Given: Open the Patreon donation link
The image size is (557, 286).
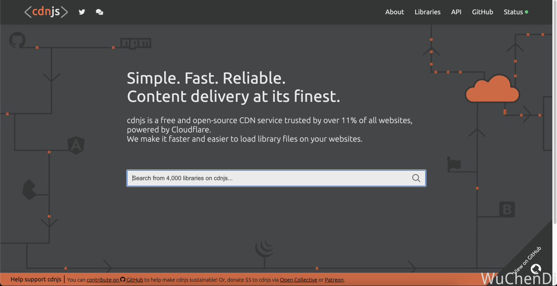Looking at the screenshot, I should [334, 280].
